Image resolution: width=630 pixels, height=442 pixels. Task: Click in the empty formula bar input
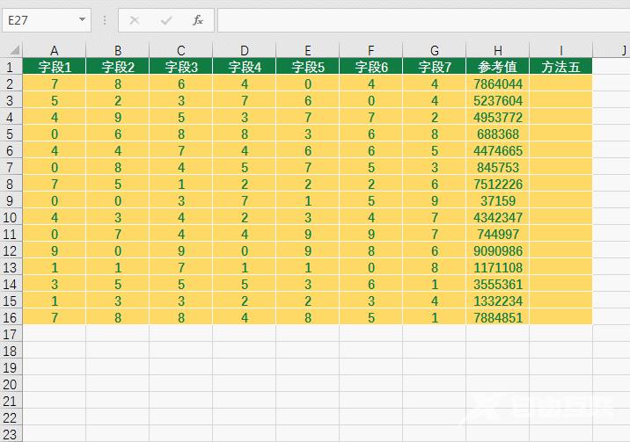point(422,19)
